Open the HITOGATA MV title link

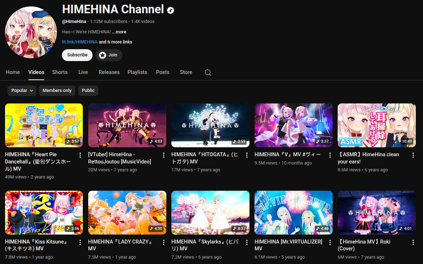click(x=205, y=158)
